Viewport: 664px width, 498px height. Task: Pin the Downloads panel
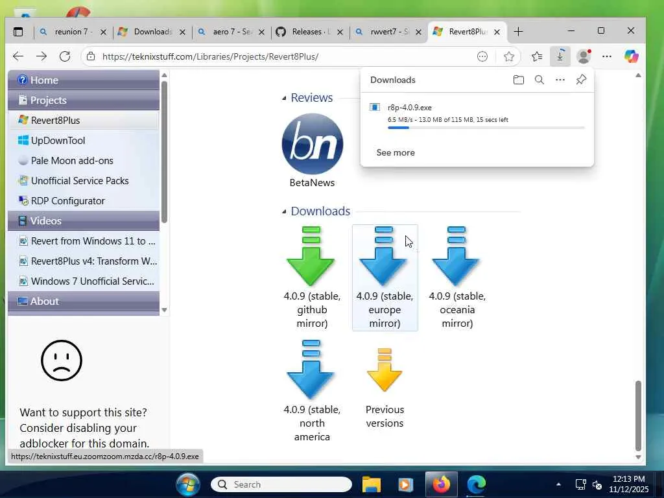pos(581,80)
